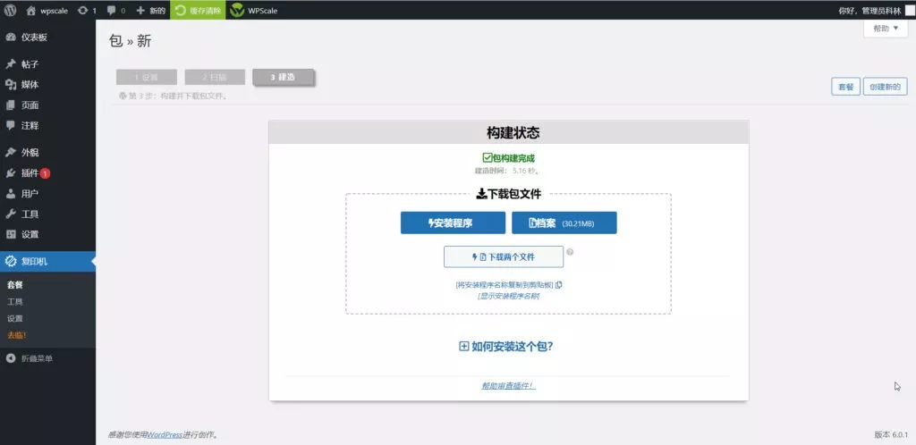This screenshot has height=445, width=916.
Task: Expand 如何安装这个包? section
Action: (506, 347)
